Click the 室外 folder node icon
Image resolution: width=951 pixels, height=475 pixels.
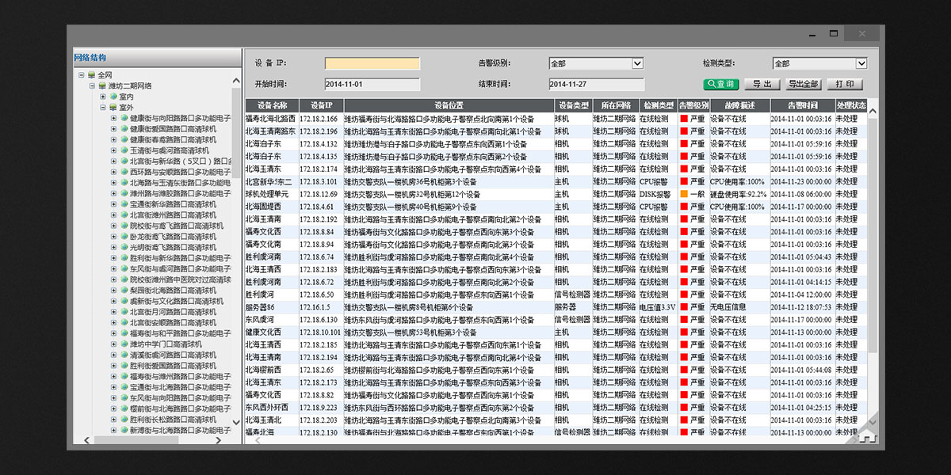[x=113, y=108]
